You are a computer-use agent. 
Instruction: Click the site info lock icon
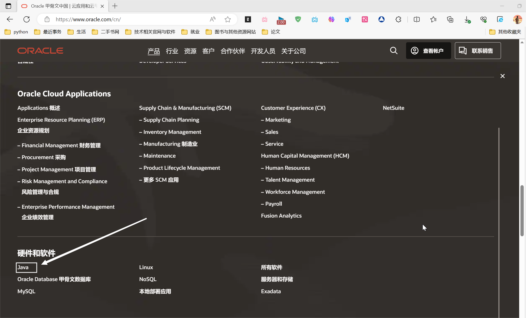point(47,19)
